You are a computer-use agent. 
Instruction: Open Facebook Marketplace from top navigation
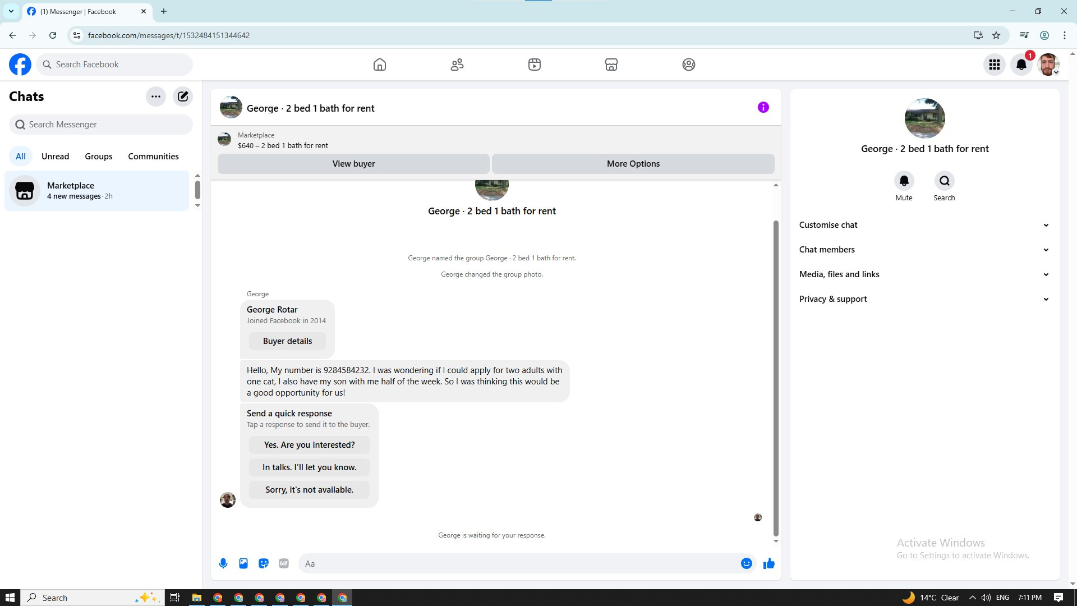611,65
